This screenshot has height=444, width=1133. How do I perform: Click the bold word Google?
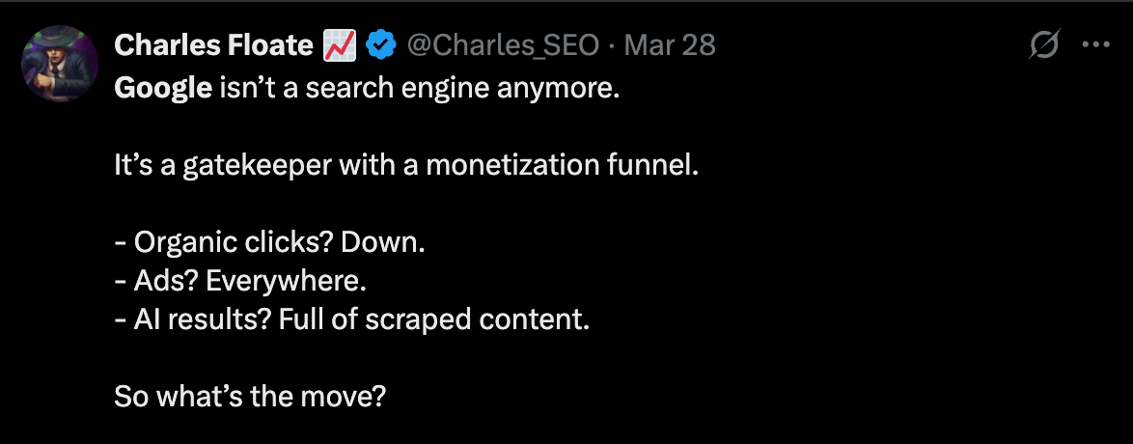pyautogui.click(x=163, y=89)
